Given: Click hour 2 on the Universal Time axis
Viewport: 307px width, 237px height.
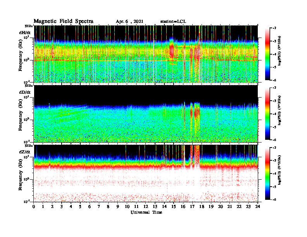Looking at the screenshot, I should 52,206.
